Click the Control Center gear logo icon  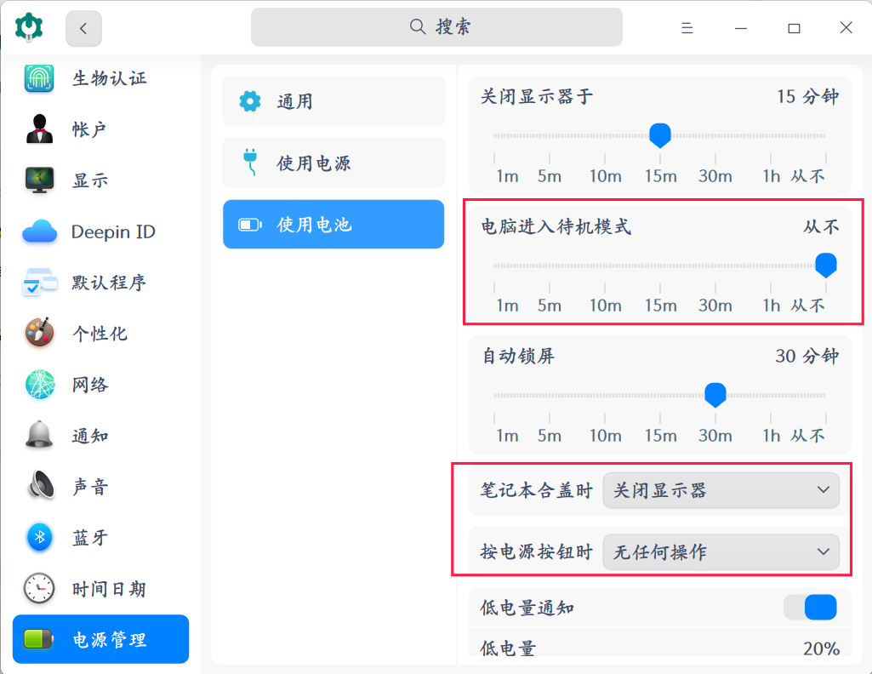click(x=28, y=27)
